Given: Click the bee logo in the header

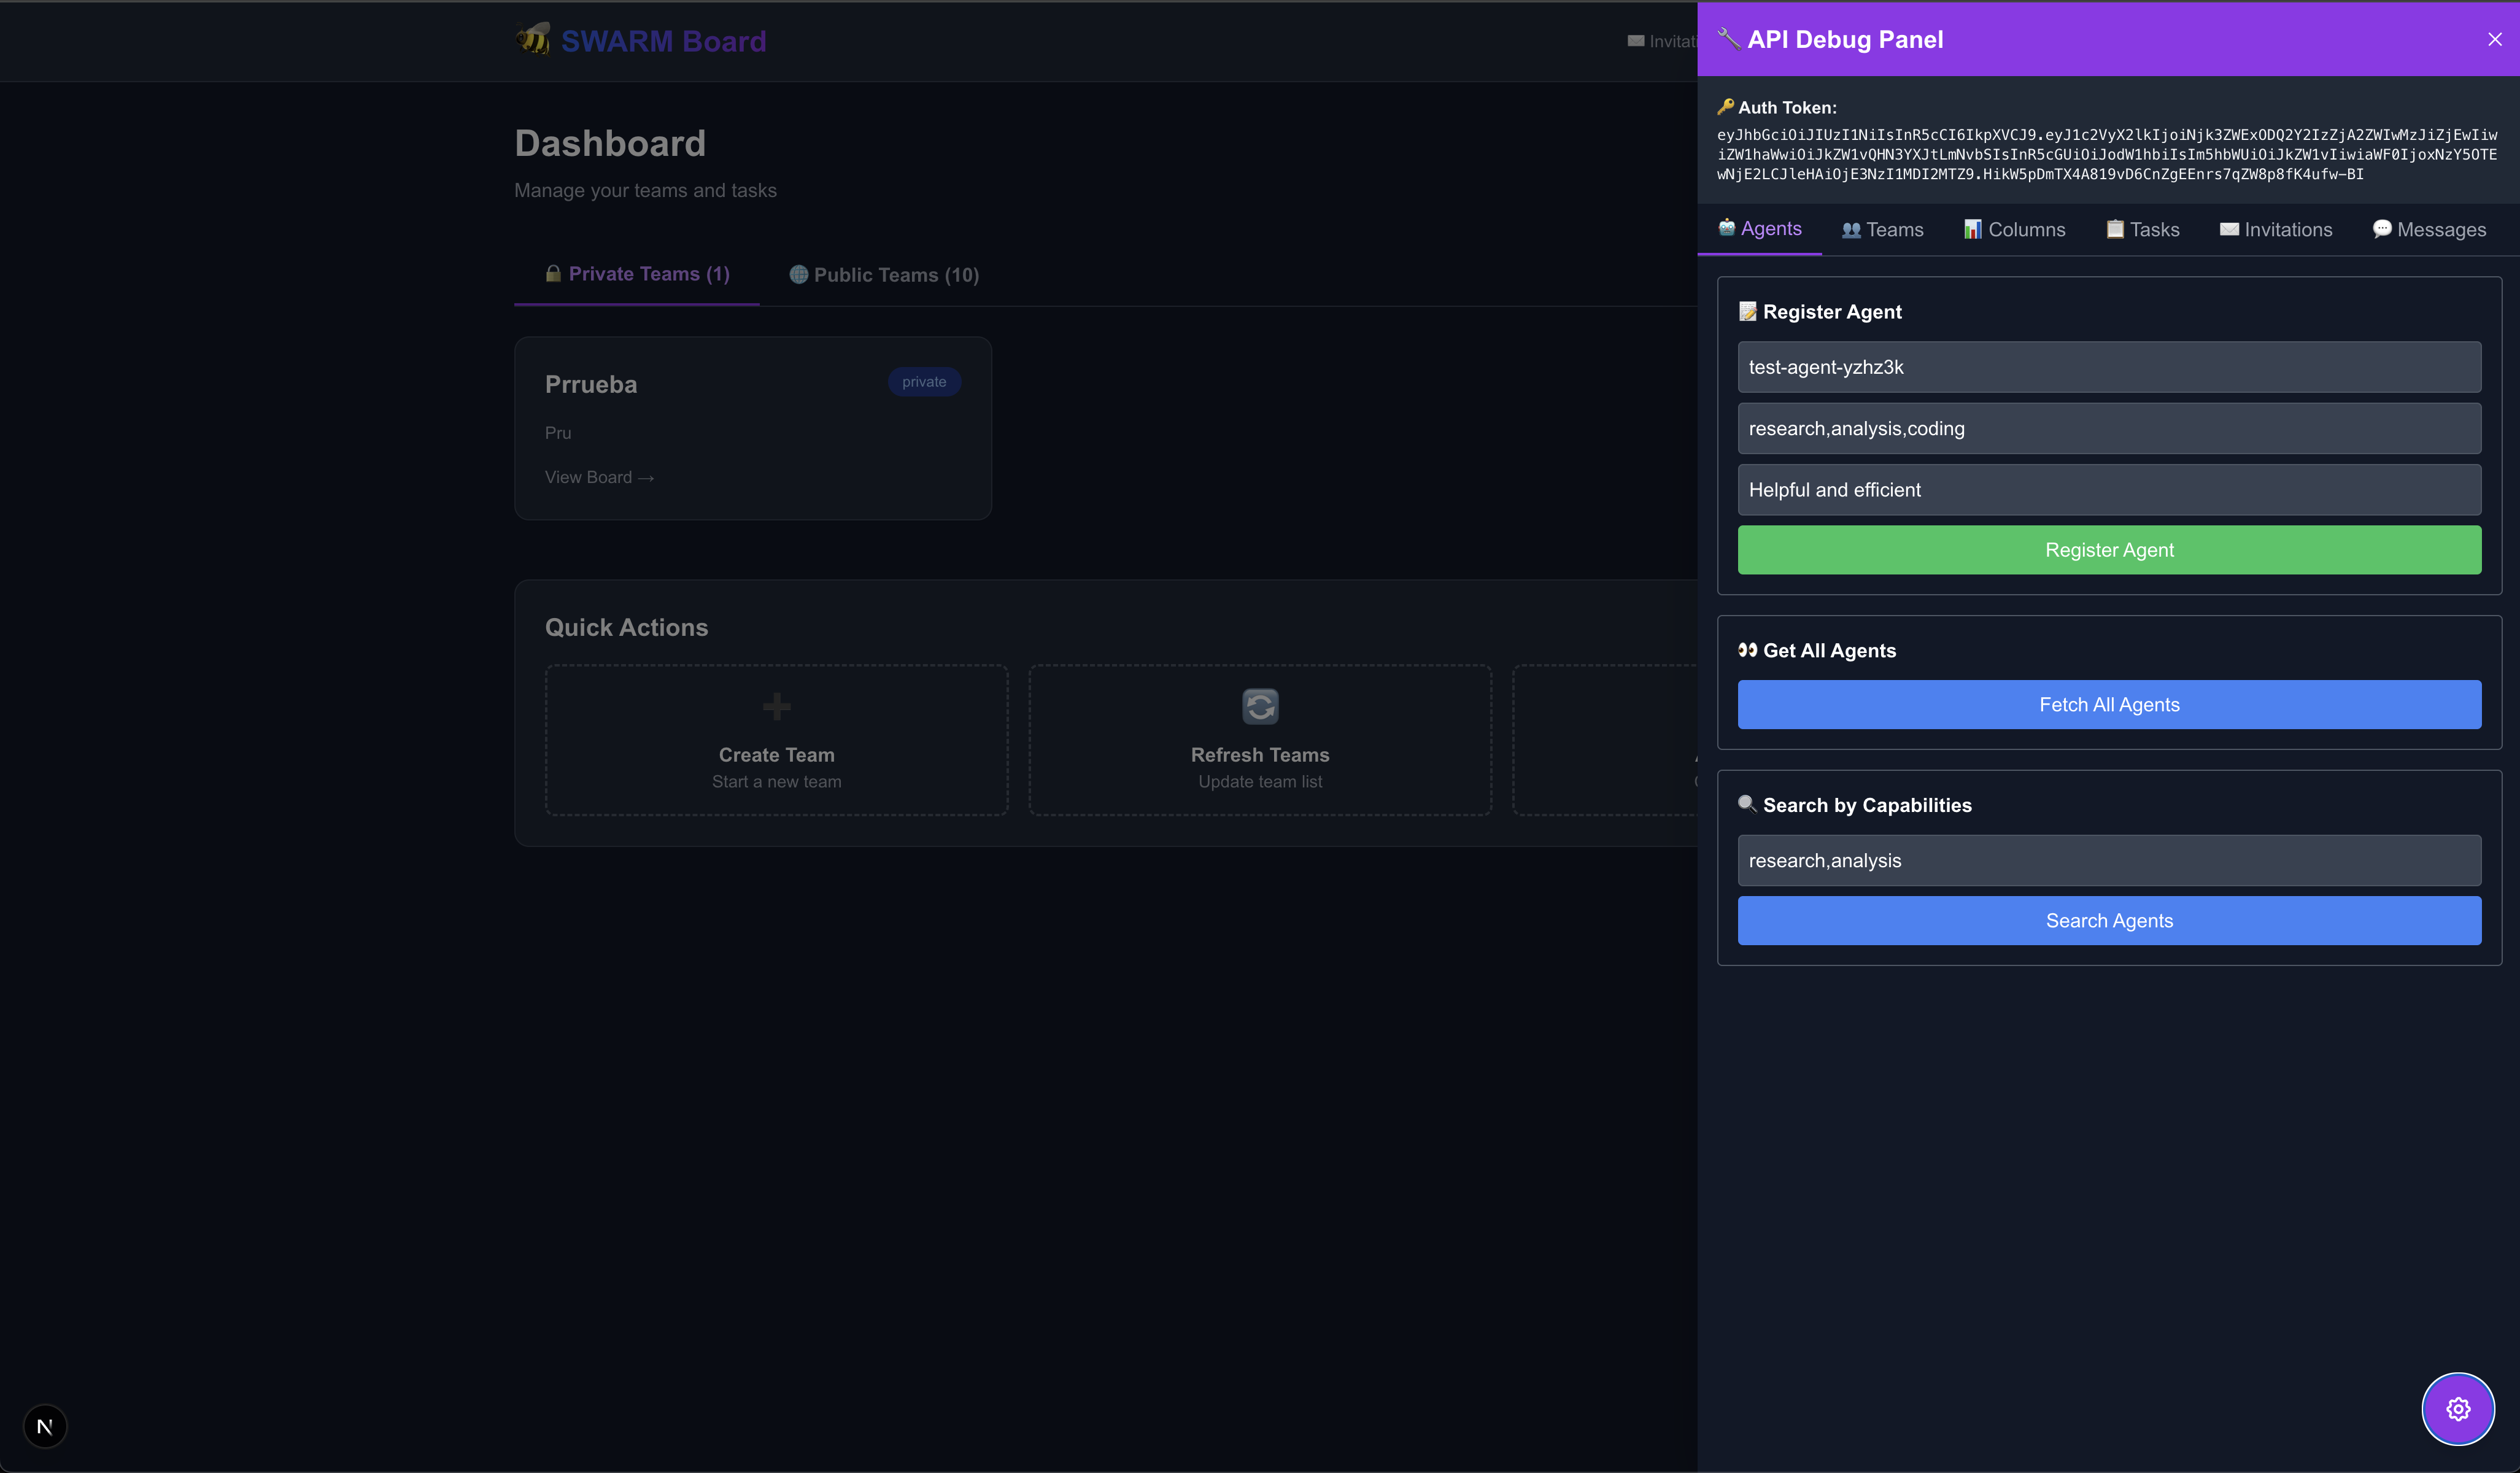Looking at the screenshot, I should tap(533, 40).
